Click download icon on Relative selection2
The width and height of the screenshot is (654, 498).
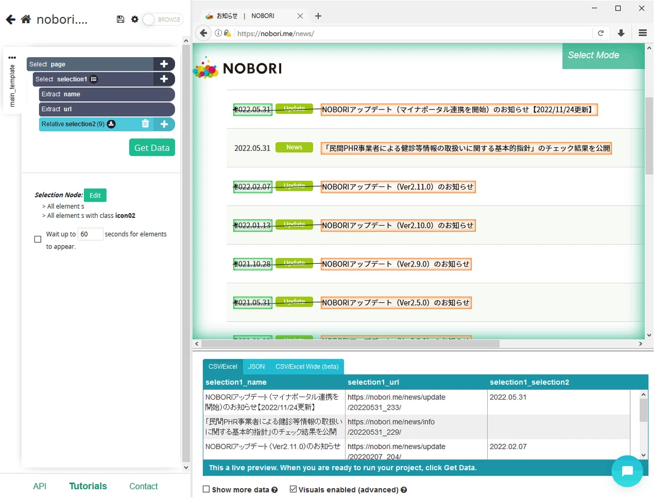coord(111,124)
